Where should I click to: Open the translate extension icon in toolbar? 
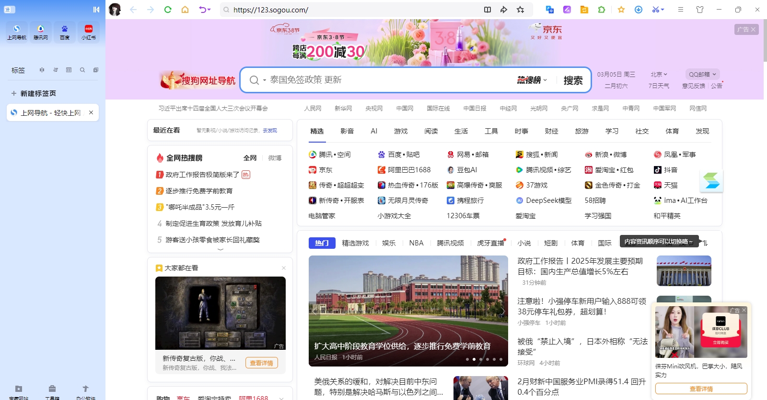tap(550, 10)
